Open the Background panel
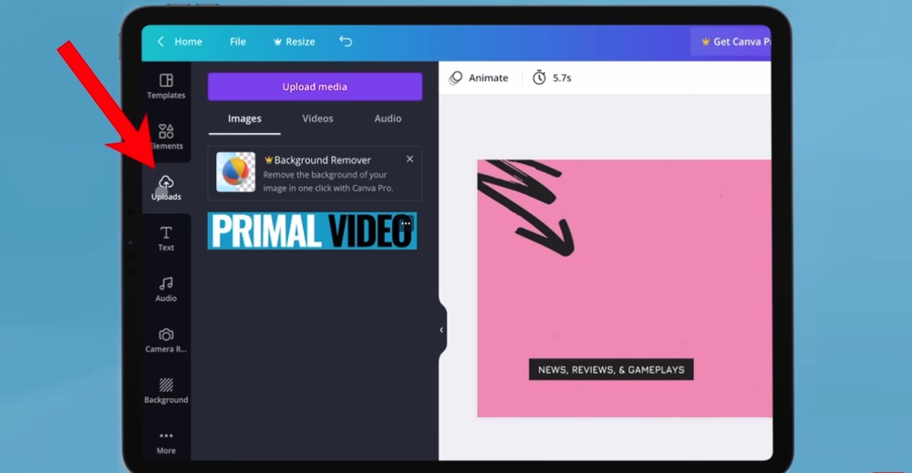Image resolution: width=912 pixels, height=473 pixels. click(166, 391)
